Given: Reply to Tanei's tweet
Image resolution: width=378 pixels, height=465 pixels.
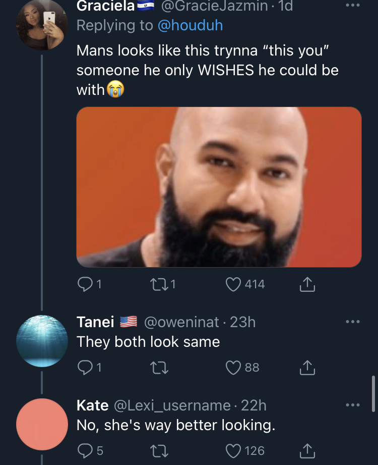Looking at the screenshot, I should click(84, 368).
